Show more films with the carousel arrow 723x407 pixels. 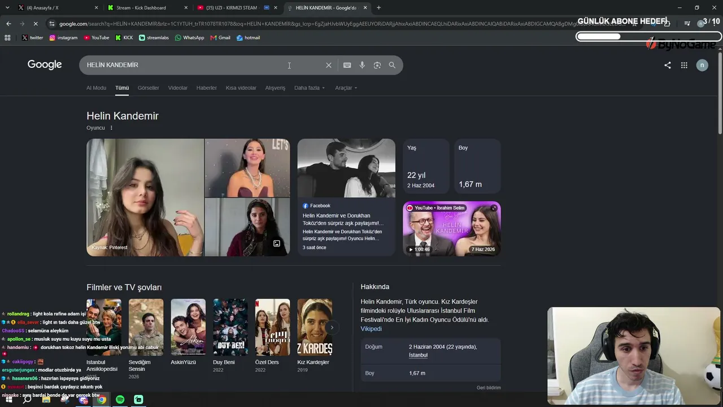[x=332, y=327]
